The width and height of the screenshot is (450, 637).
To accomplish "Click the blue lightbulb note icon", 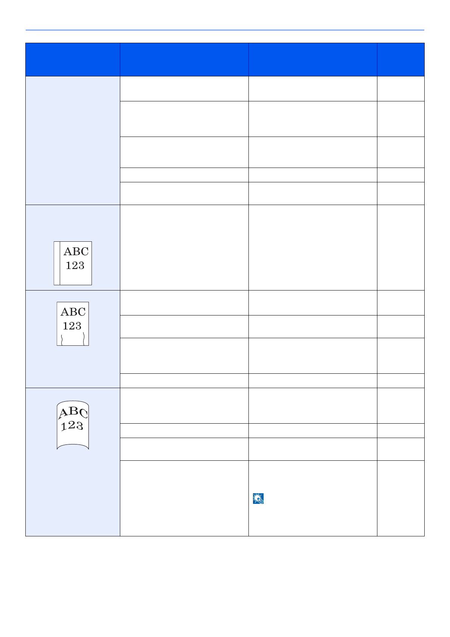I will tap(258, 499).
